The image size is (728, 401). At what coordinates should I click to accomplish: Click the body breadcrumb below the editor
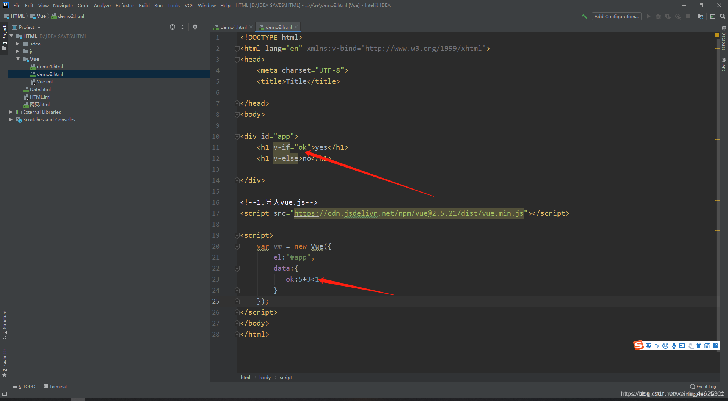265,377
